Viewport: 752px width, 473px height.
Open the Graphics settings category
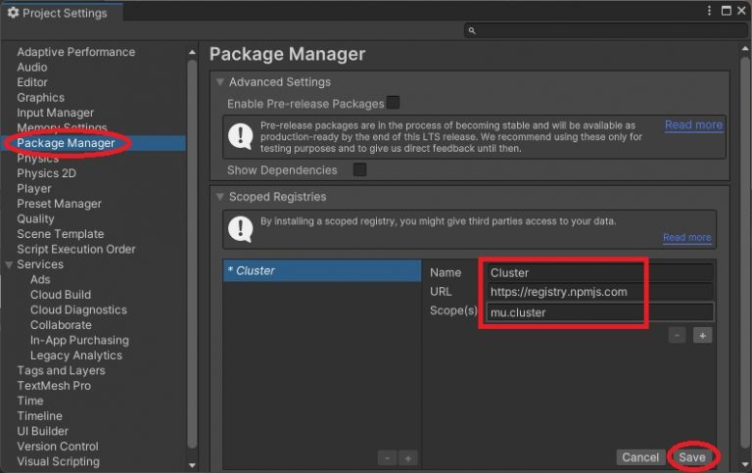coord(40,98)
